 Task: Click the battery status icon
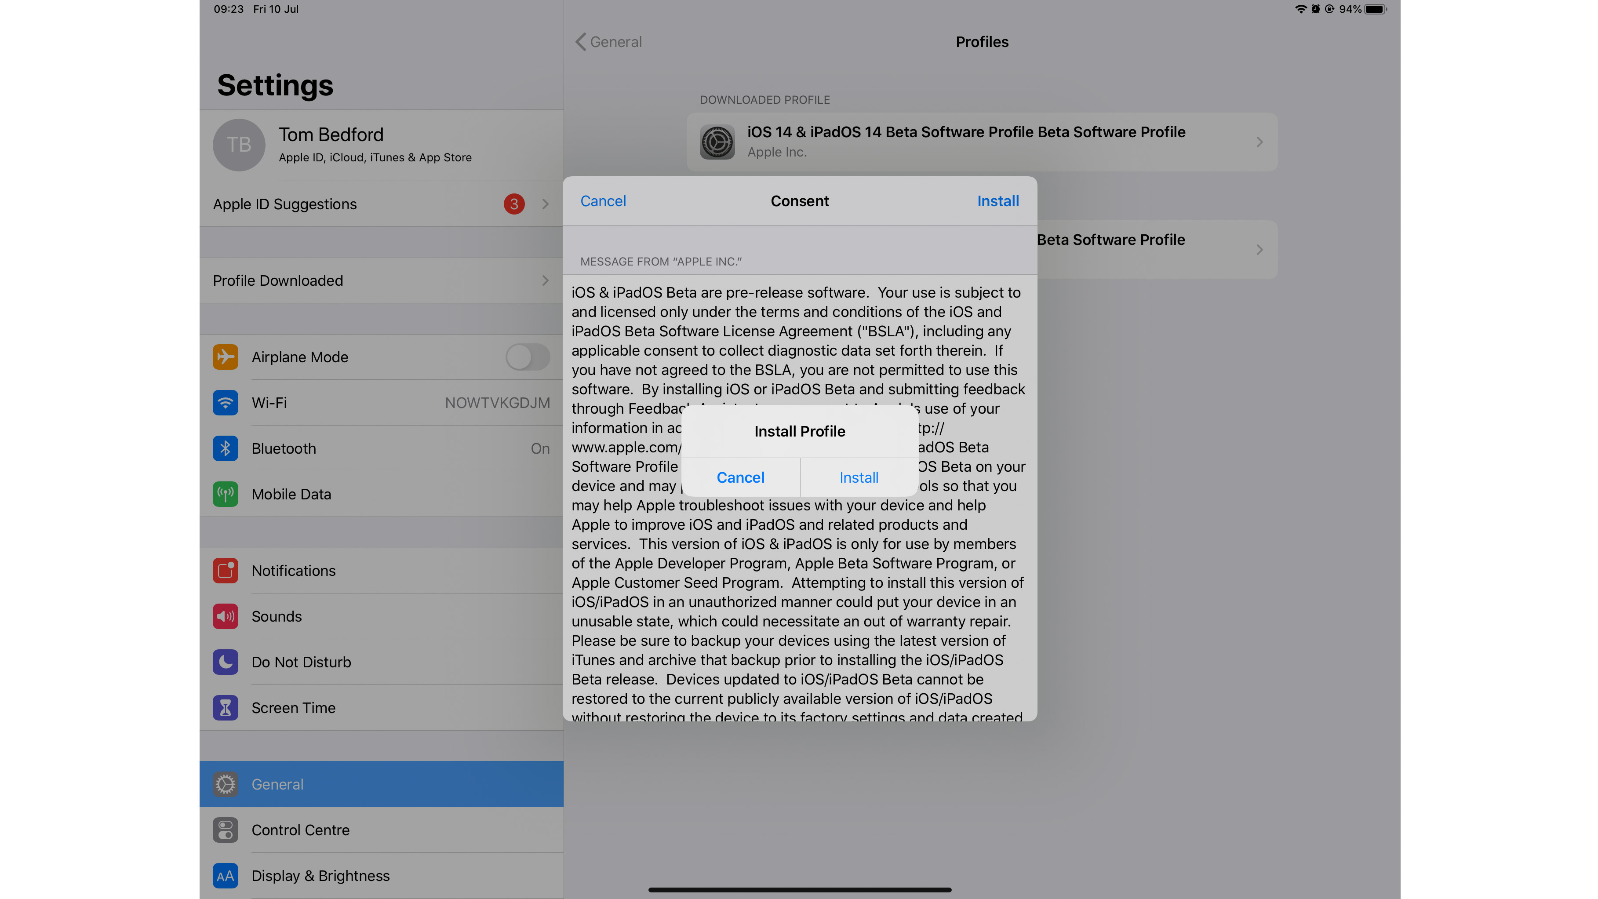point(1375,9)
